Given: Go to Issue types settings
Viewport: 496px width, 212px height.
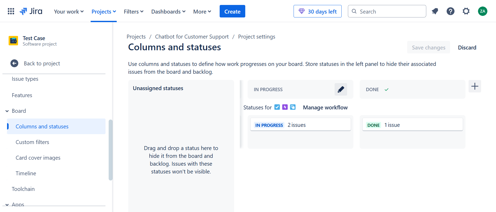Looking at the screenshot, I should 25,79.
